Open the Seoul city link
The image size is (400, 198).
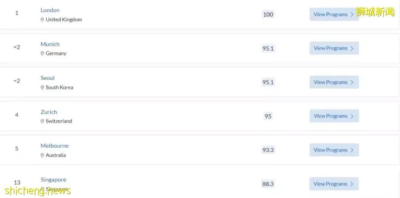click(47, 78)
